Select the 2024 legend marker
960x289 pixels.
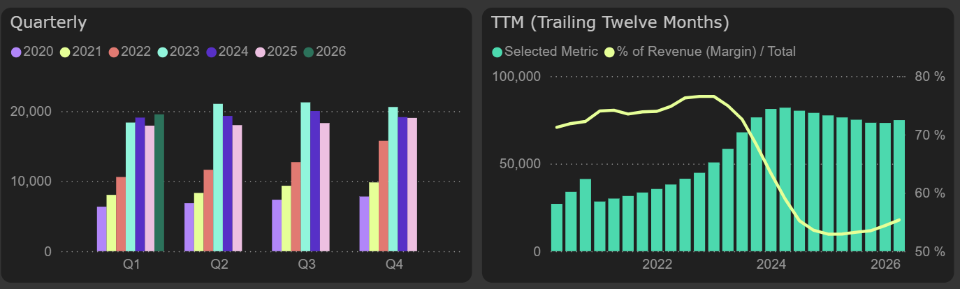(x=212, y=52)
